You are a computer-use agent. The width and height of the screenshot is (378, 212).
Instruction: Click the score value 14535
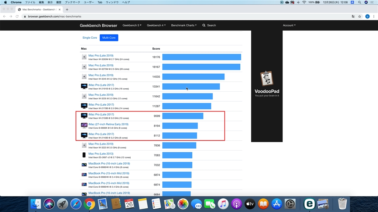[x=156, y=77]
